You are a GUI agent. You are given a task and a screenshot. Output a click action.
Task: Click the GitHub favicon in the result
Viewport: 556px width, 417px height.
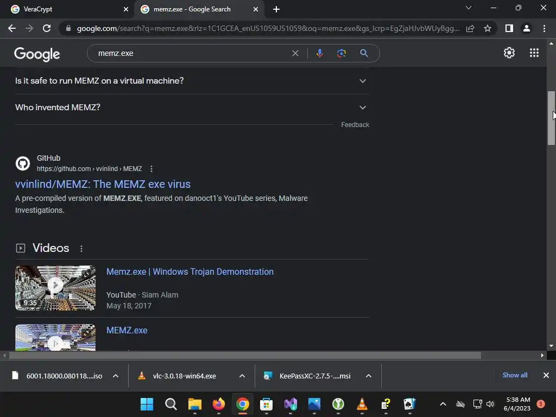[23, 163]
